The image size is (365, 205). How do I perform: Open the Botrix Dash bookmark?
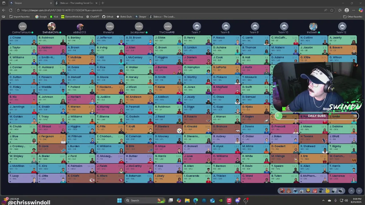click(x=124, y=17)
